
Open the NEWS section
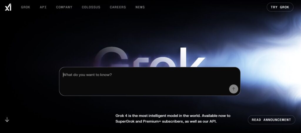coord(140,7)
